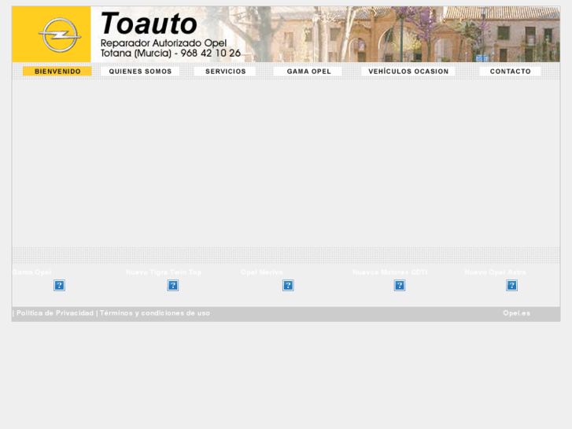Click the Toauto title banner
The image size is (572, 429).
click(x=149, y=24)
